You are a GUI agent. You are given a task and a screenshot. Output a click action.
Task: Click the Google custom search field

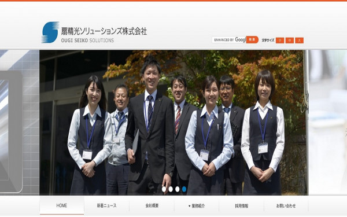click(x=229, y=39)
